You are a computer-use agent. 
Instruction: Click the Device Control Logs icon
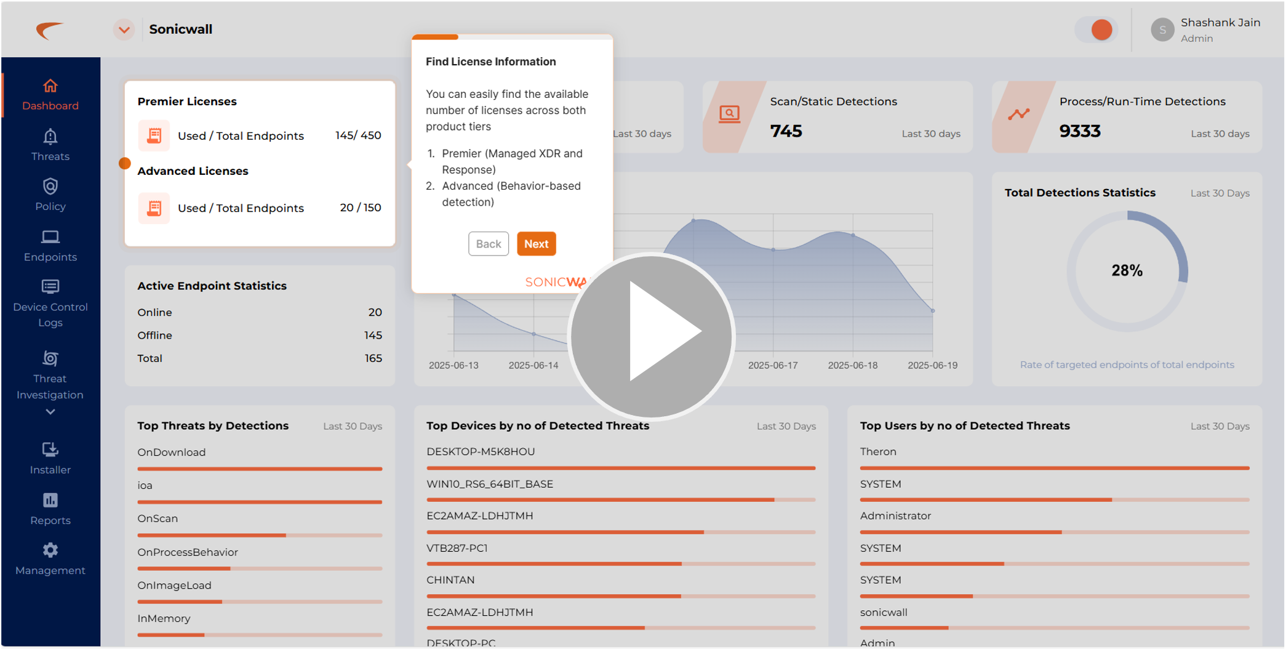50,286
